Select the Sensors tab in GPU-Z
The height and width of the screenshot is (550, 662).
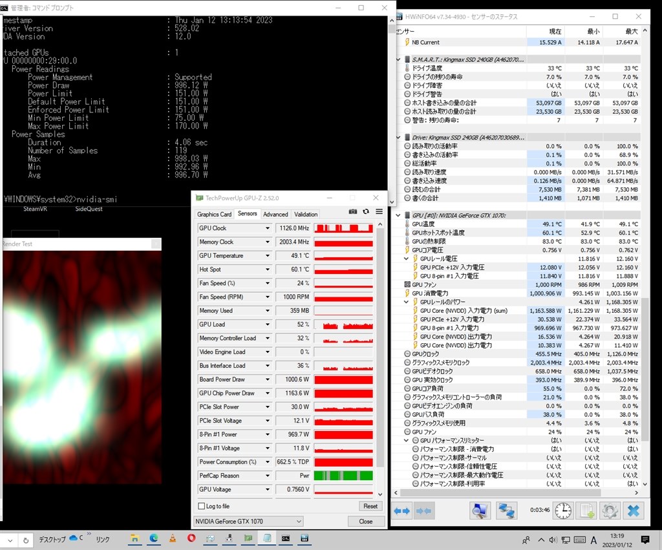click(x=247, y=213)
